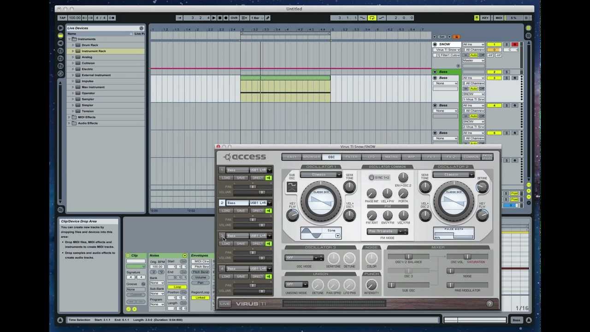The width and height of the screenshot is (590, 332).
Task: Toggle the browser show/hide triangle above the sidebar
Action: (x=60, y=29)
